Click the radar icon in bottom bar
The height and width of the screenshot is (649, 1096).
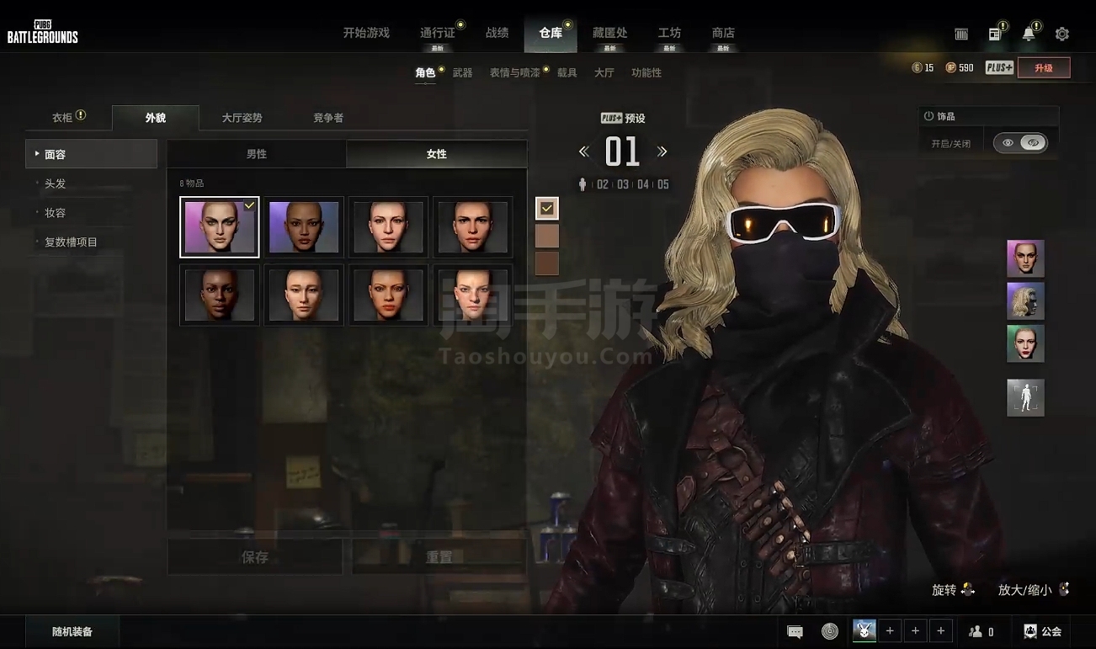click(x=830, y=631)
